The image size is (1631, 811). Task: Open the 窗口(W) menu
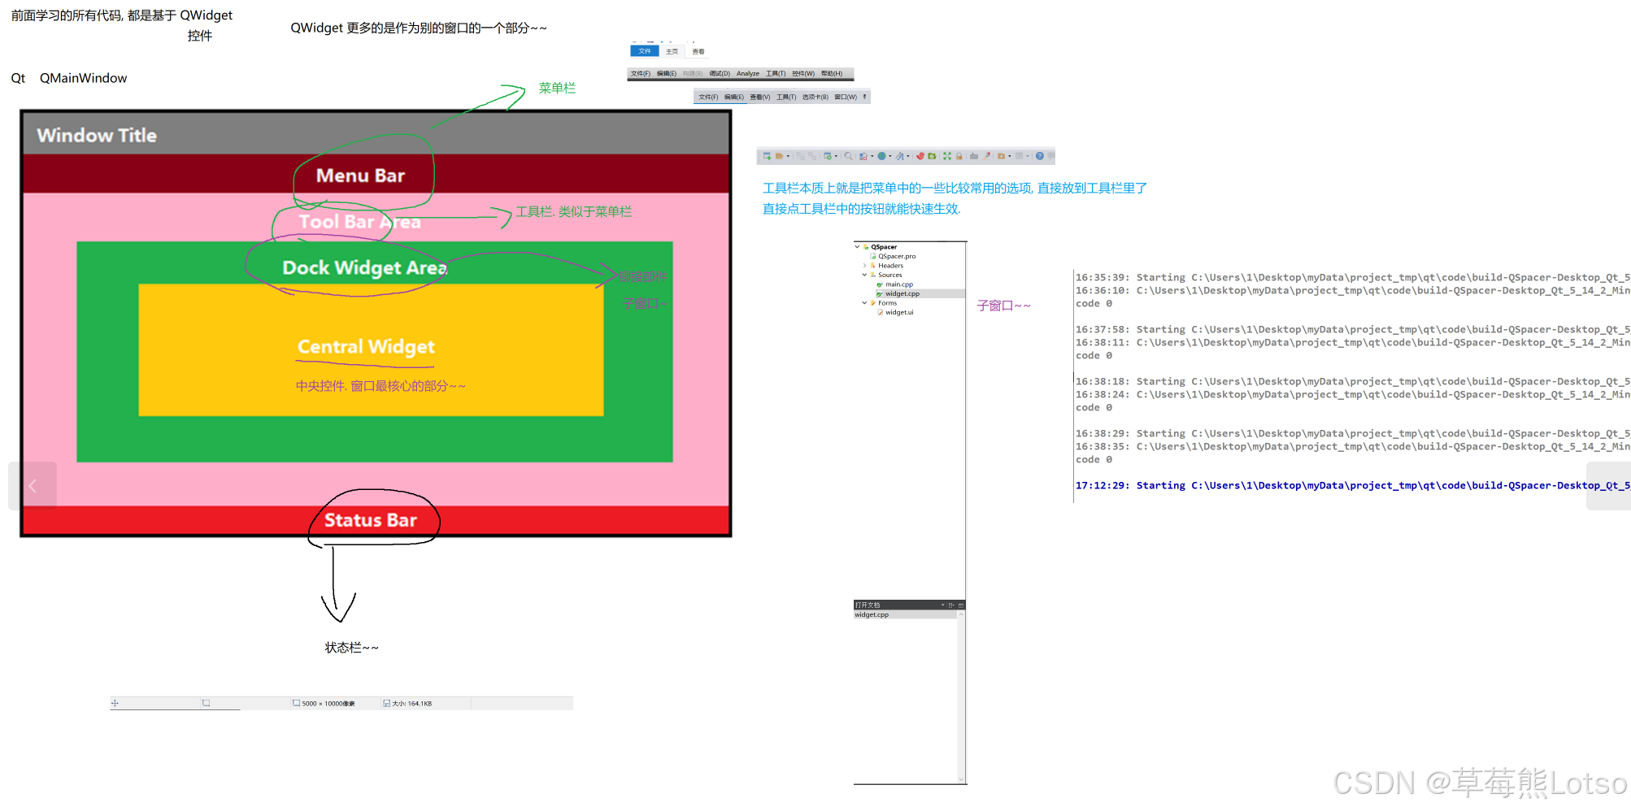coord(846,98)
